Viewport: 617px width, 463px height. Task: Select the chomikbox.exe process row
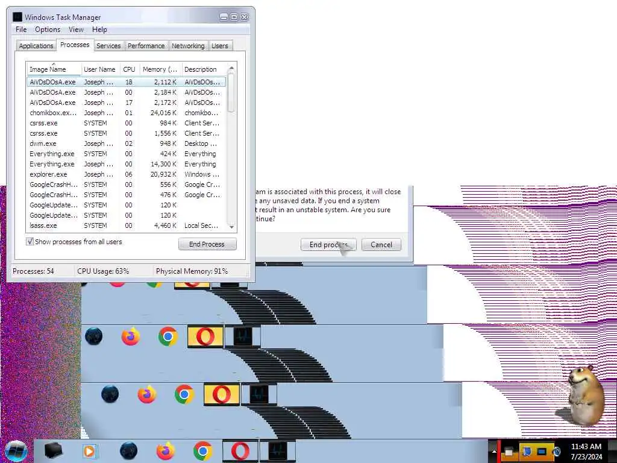127,113
